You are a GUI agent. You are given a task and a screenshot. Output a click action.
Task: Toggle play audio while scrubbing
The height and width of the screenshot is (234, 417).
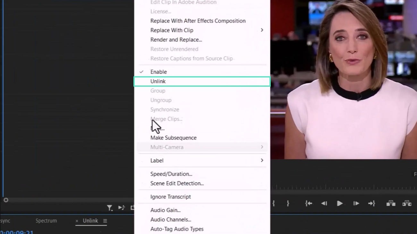click(x=121, y=208)
